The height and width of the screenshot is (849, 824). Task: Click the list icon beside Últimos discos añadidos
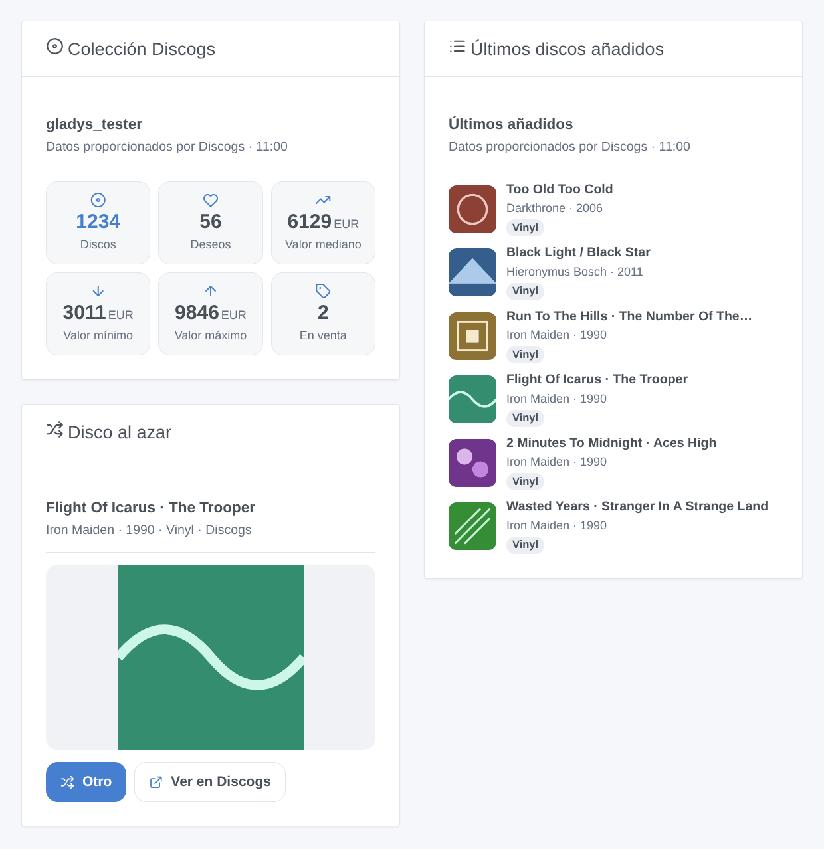point(457,47)
